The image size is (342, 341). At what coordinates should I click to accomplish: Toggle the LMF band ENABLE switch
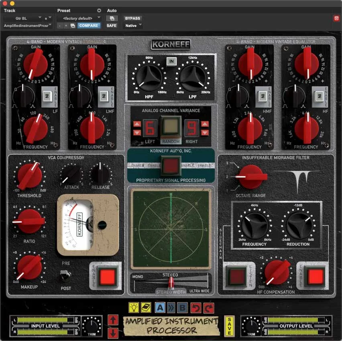(104, 97)
